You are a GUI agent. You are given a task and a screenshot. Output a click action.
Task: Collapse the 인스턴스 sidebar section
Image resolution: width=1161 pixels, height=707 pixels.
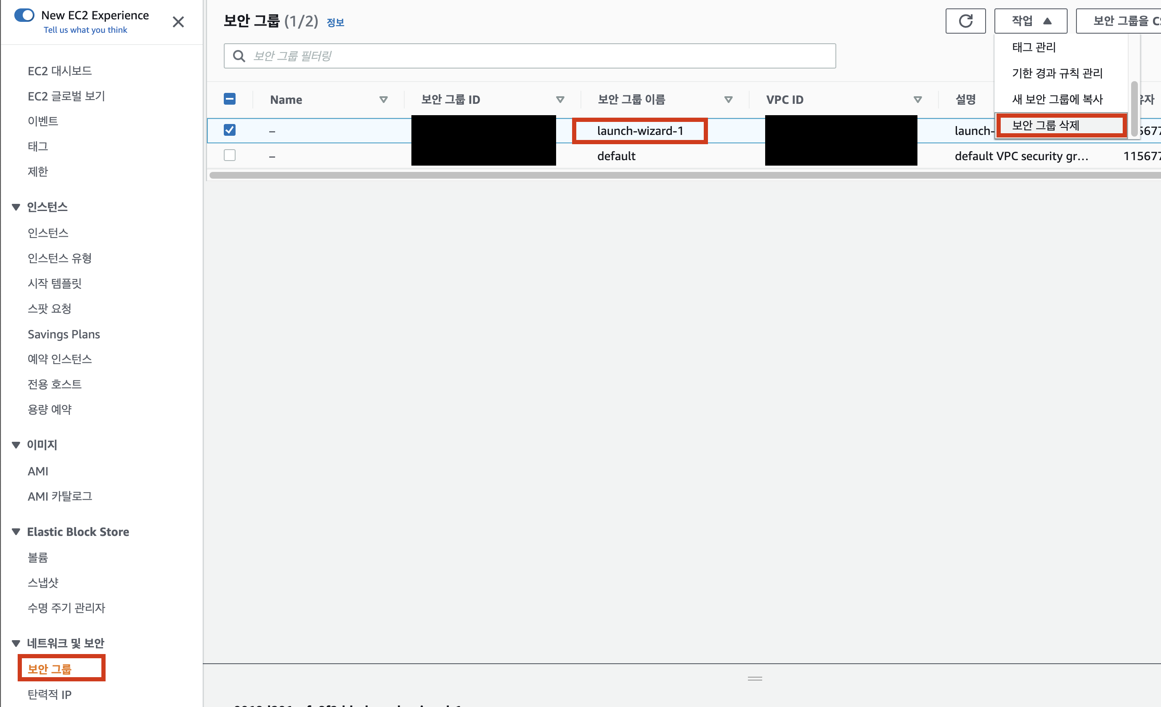16,207
